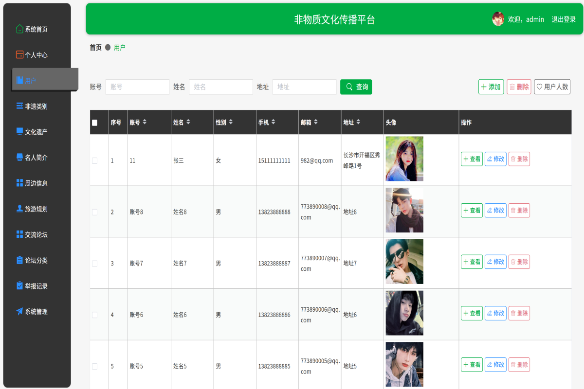Open 交流论坛 from the sidebar
The image size is (584, 389).
(36, 234)
